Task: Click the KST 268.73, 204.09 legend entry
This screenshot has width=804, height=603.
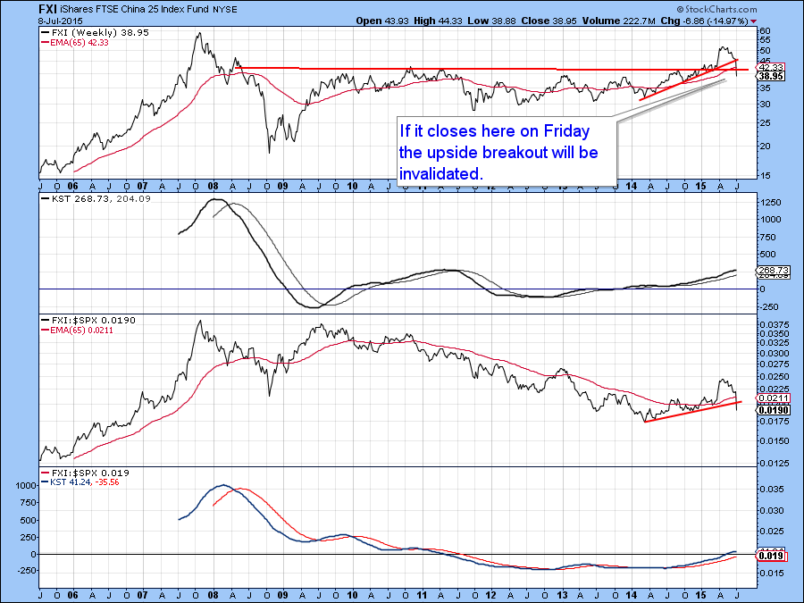Action: (96, 198)
